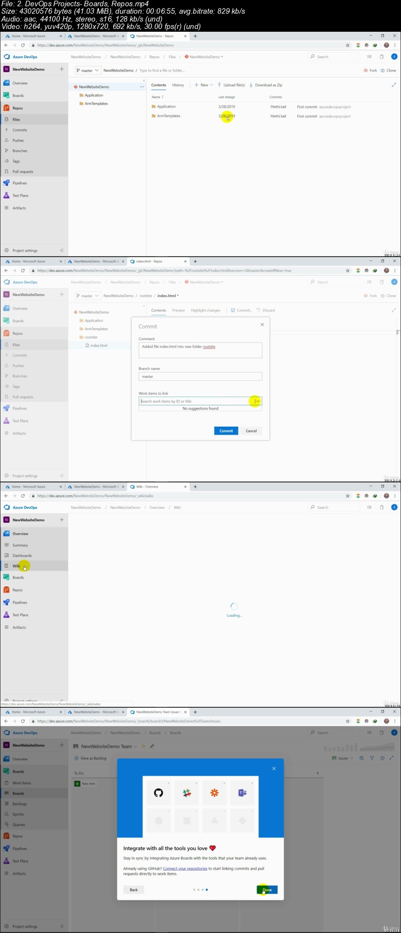Select Contents tab in top Repos frame
Image resolution: width=401 pixels, height=933 pixels.
(x=159, y=85)
